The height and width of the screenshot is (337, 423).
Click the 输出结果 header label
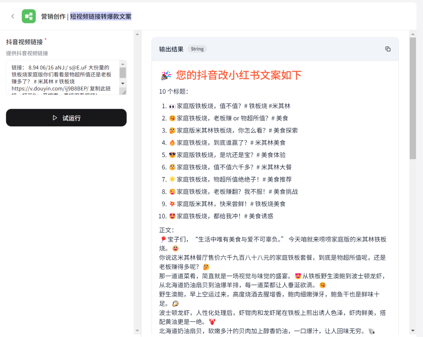click(171, 49)
